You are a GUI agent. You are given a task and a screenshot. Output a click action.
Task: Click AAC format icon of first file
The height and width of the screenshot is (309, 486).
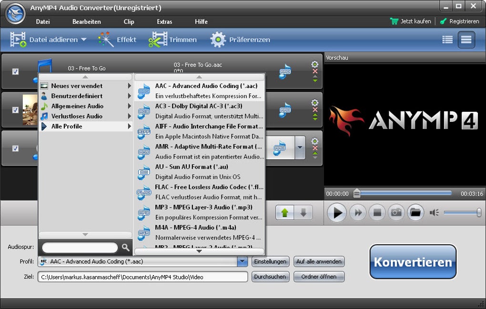[x=285, y=71]
